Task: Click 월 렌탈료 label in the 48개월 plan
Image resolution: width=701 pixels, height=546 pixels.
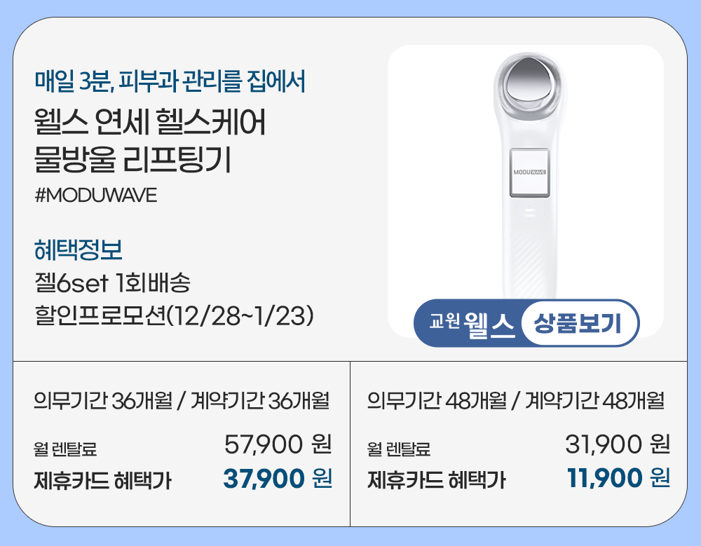Action: [x=399, y=448]
